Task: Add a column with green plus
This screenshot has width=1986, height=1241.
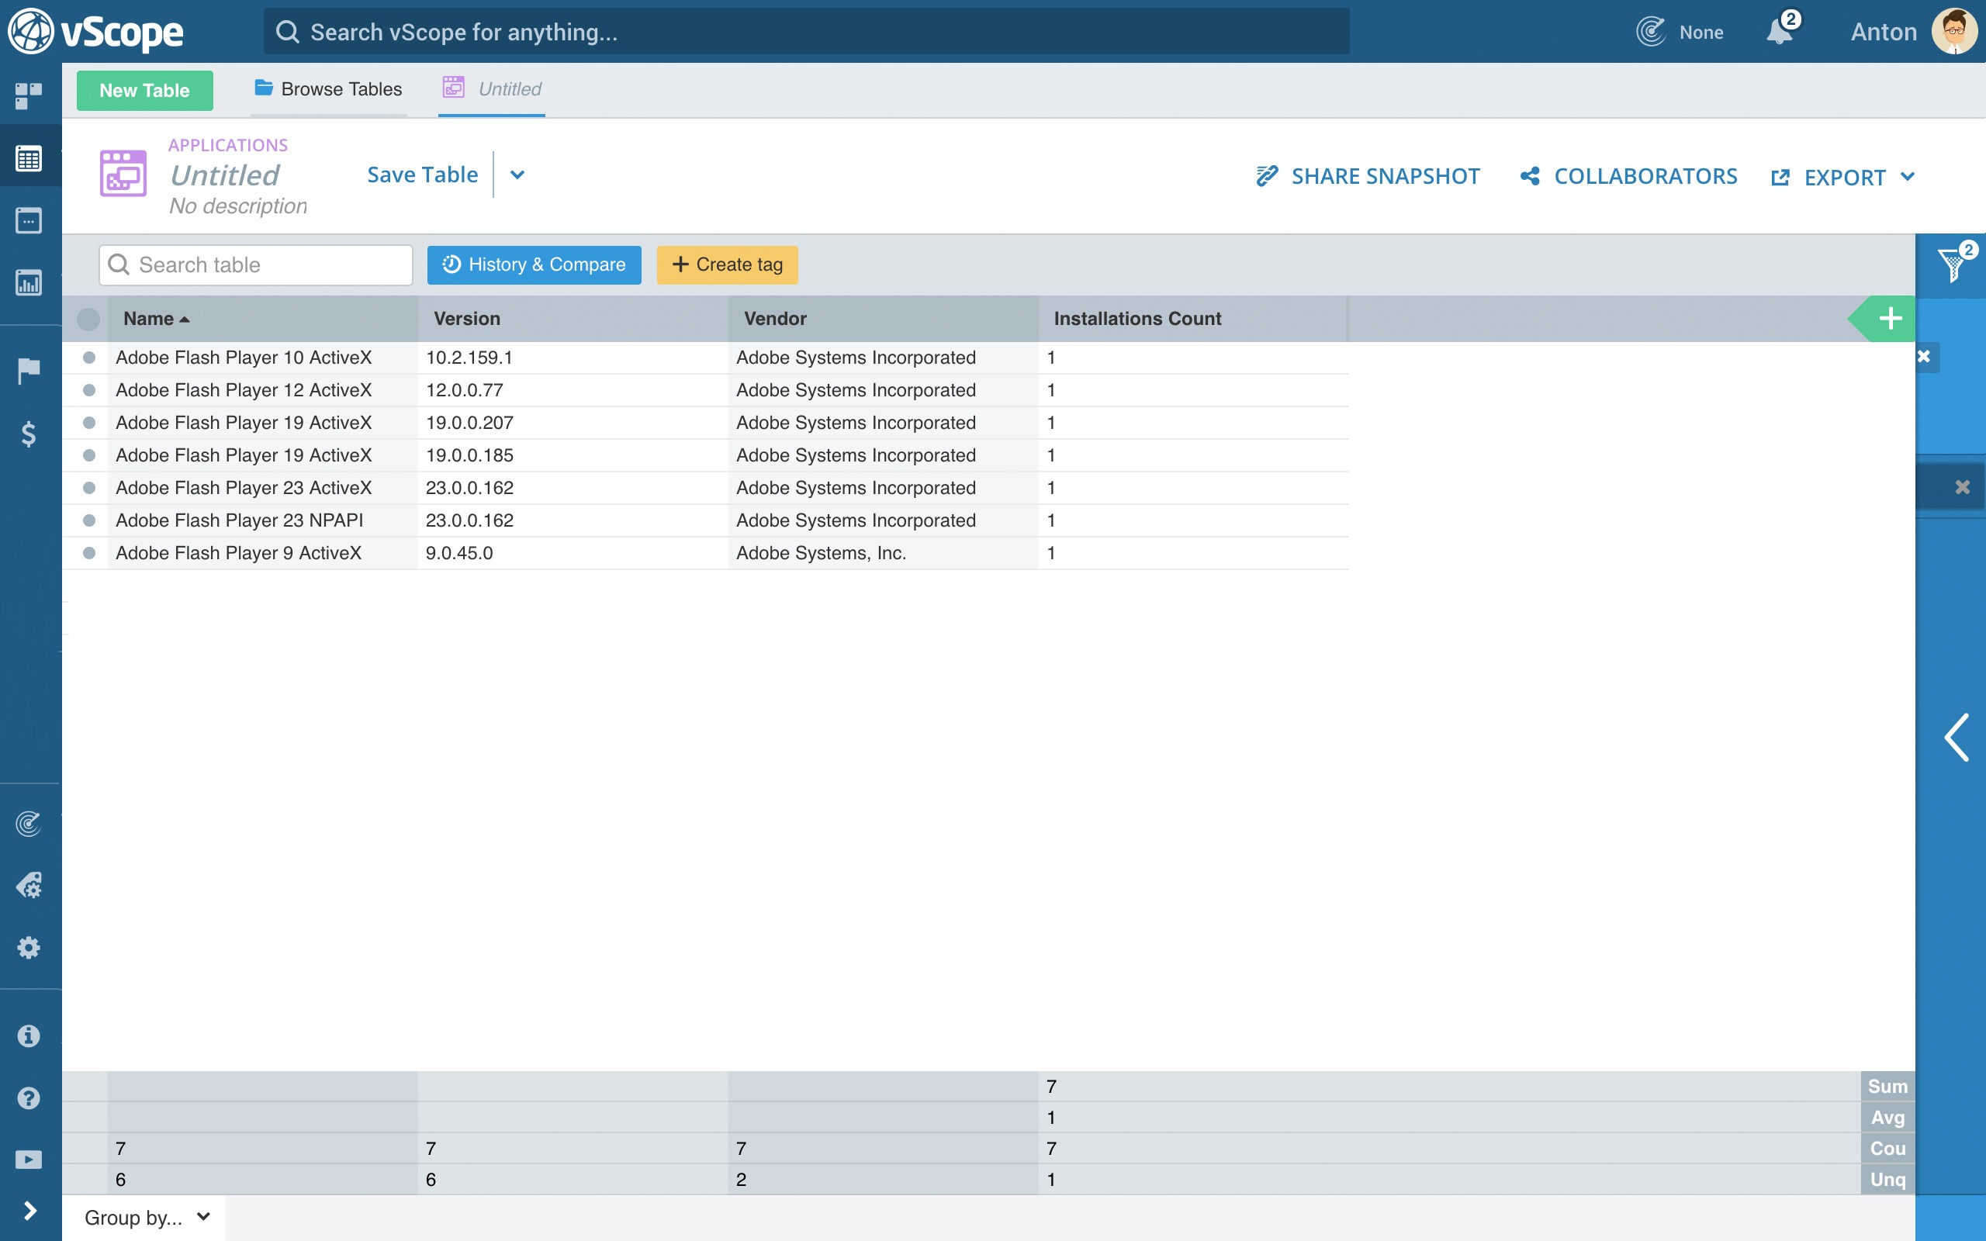Action: (1890, 319)
